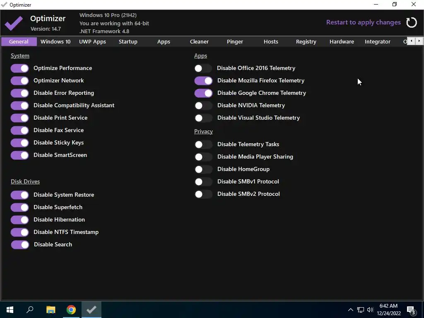The image size is (424, 318).
Task: Toggle Disable System Restore switch
Action: [x=20, y=195]
